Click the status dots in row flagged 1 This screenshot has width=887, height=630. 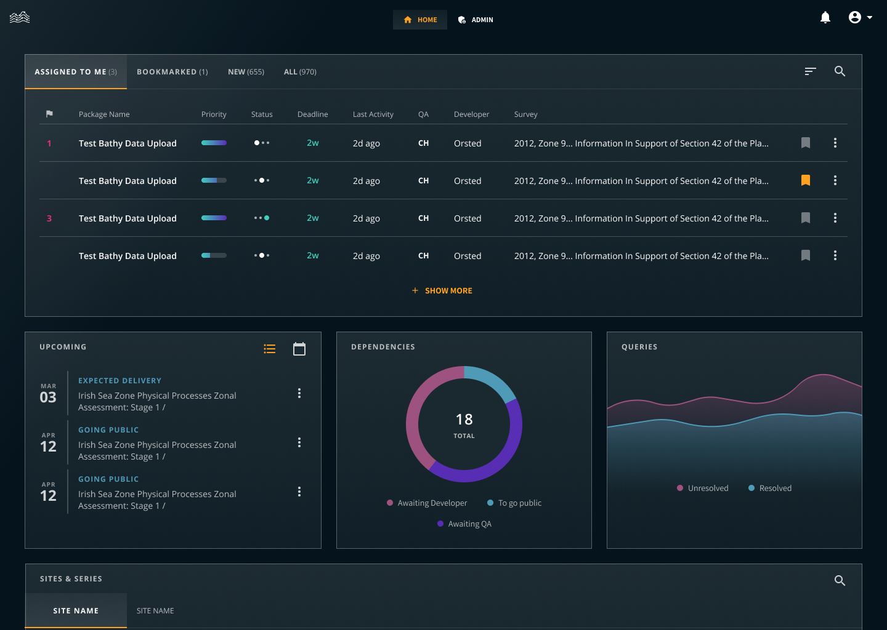(x=262, y=143)
